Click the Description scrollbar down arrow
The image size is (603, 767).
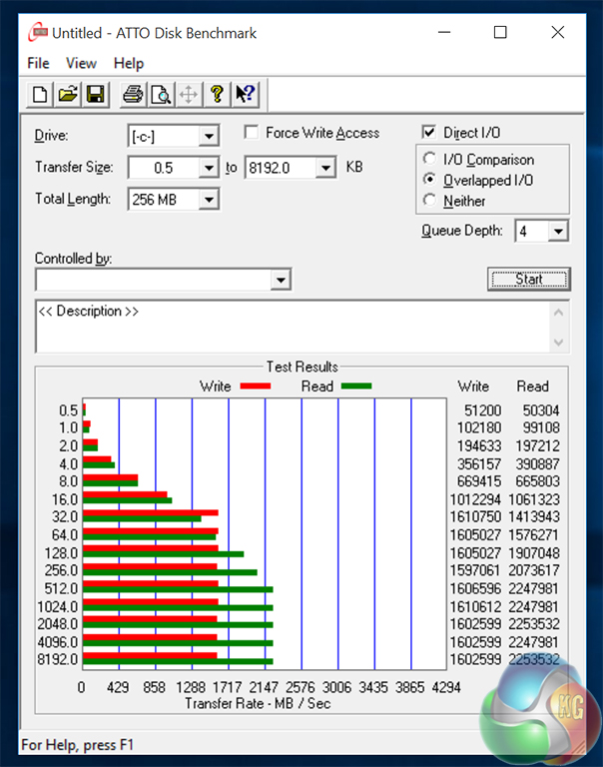coord(558,343)
